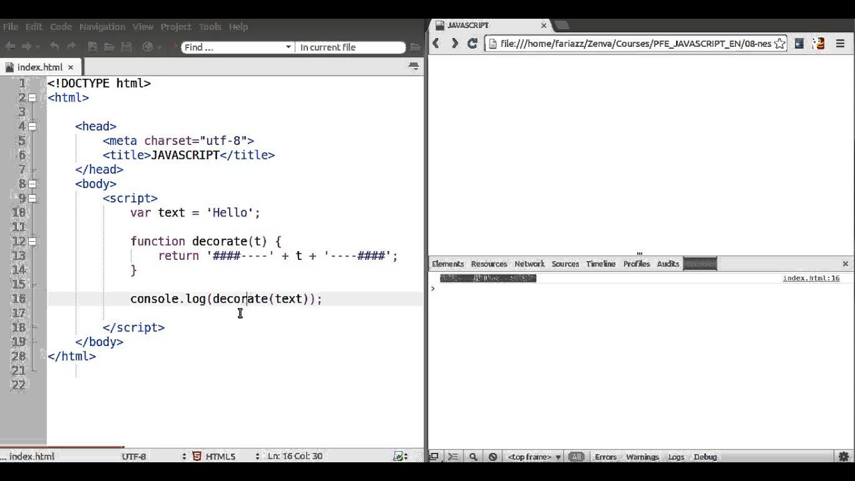
Task: Close the JAVASCRIPT browser tab
Action: pos(544,25)
